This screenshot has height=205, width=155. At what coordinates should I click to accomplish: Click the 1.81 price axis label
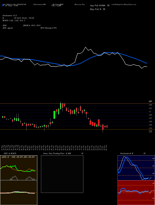pos(150,108)
